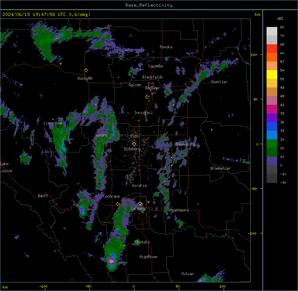The width and height of the screenshot is (298, 291).
Task: Select the Didsbury label
Action: [x=132, y=149]
